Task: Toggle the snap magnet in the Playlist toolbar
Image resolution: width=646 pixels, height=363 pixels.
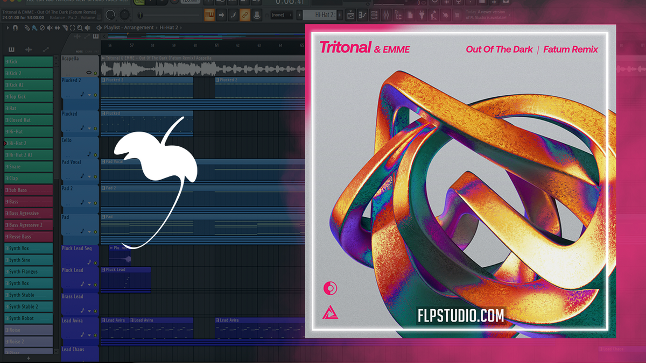Action: click(x=15, y=28)
